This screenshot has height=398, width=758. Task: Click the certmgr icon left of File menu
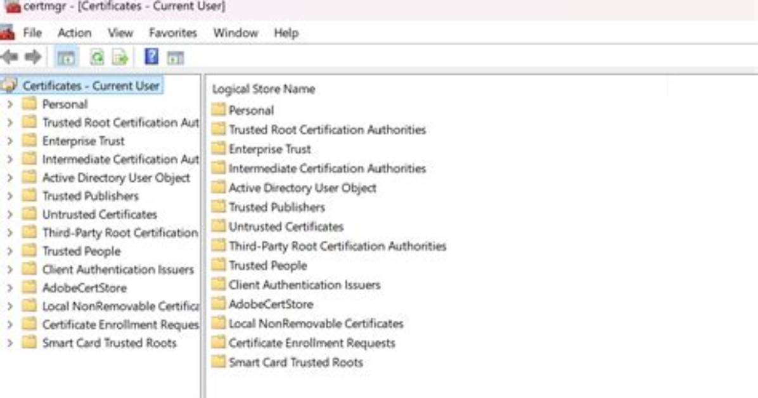tap(7, 33)
